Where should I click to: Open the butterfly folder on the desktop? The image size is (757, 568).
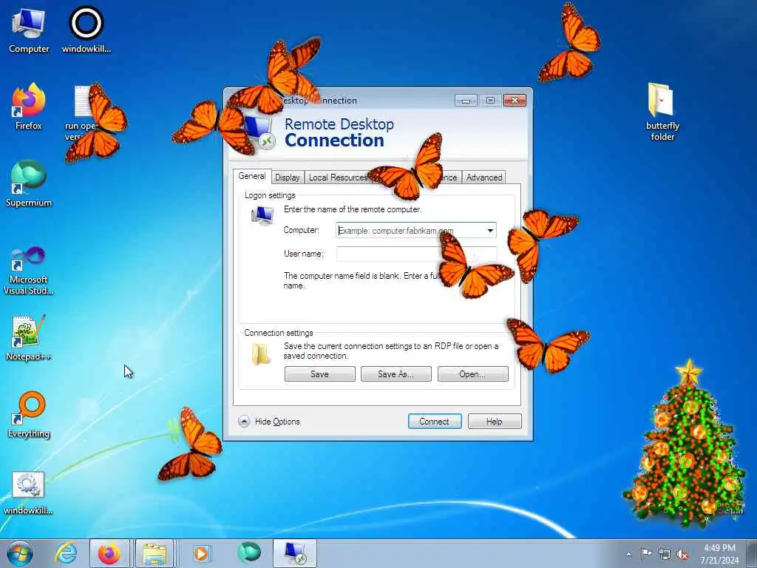[662, 112]
